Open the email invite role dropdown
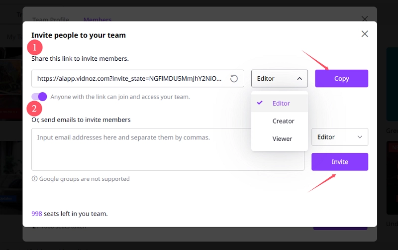Screen dimensions: 398x250 click(339, 137)
